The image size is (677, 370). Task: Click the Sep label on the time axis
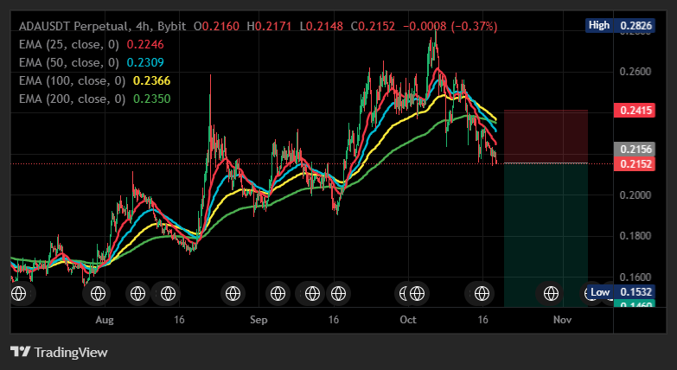[x=259, y=320]
